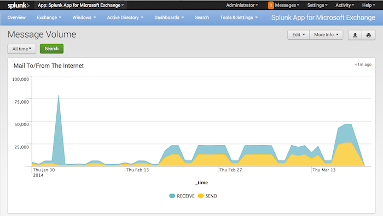Click the _time axis title

[x=201, y=183]
